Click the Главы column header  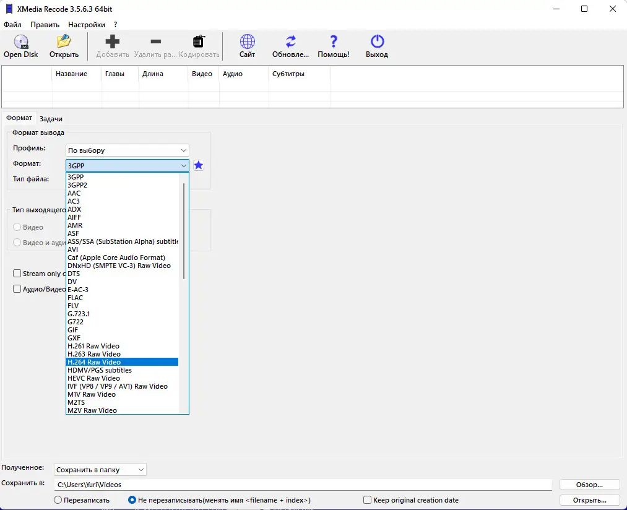(x=120, y=74)
